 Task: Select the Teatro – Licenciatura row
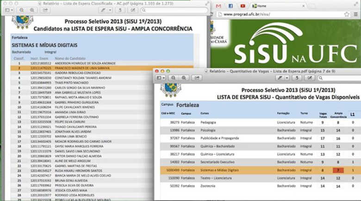[x=261, y=178]
